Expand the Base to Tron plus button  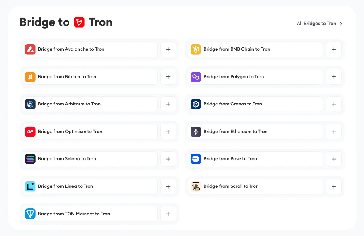(x=334, y=159)
